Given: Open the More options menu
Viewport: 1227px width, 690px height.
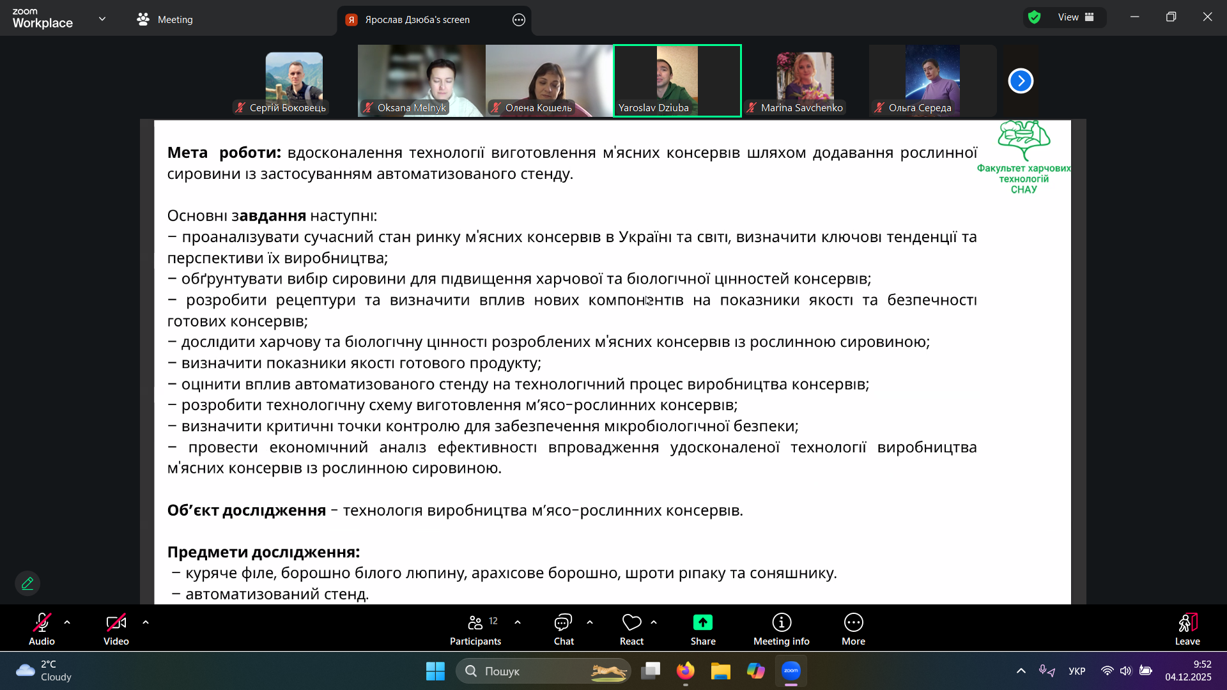Looking at the screenshot, I should [853, 629].
